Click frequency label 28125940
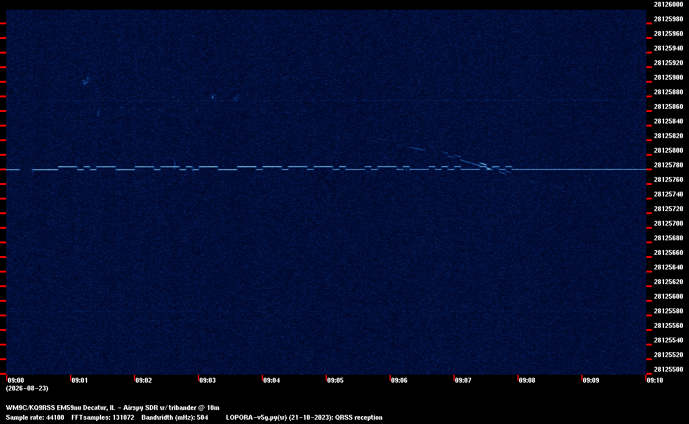Image resolution: width=689 pixels, height=424 pixels. tap(668, 48)
